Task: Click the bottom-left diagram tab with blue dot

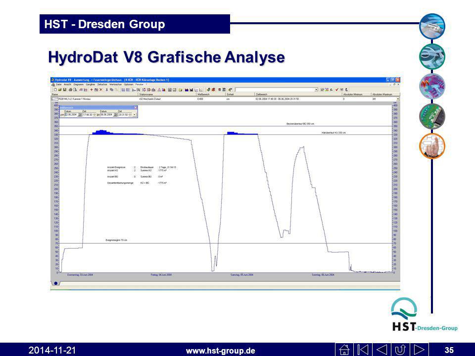Action: [x=56, y=283]
